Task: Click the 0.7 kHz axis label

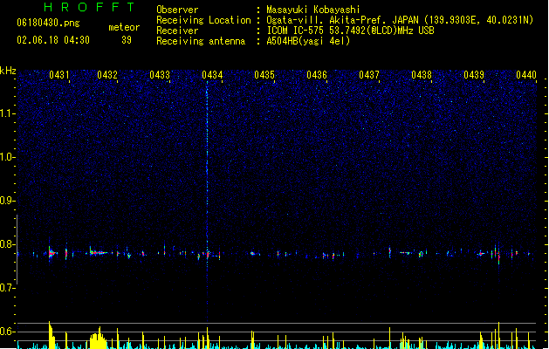Action: click(7, 288)
